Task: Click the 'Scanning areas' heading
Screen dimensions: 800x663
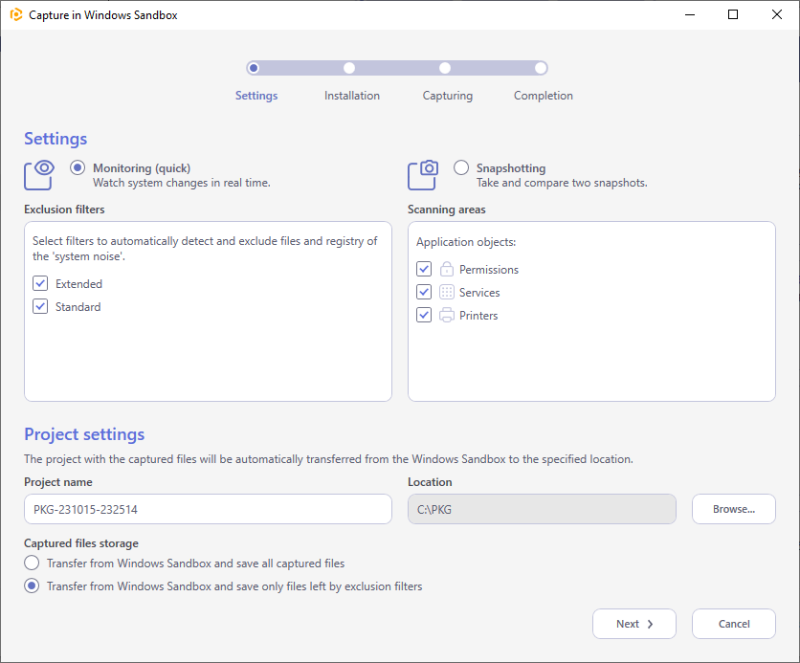Action: coord(447,210)
